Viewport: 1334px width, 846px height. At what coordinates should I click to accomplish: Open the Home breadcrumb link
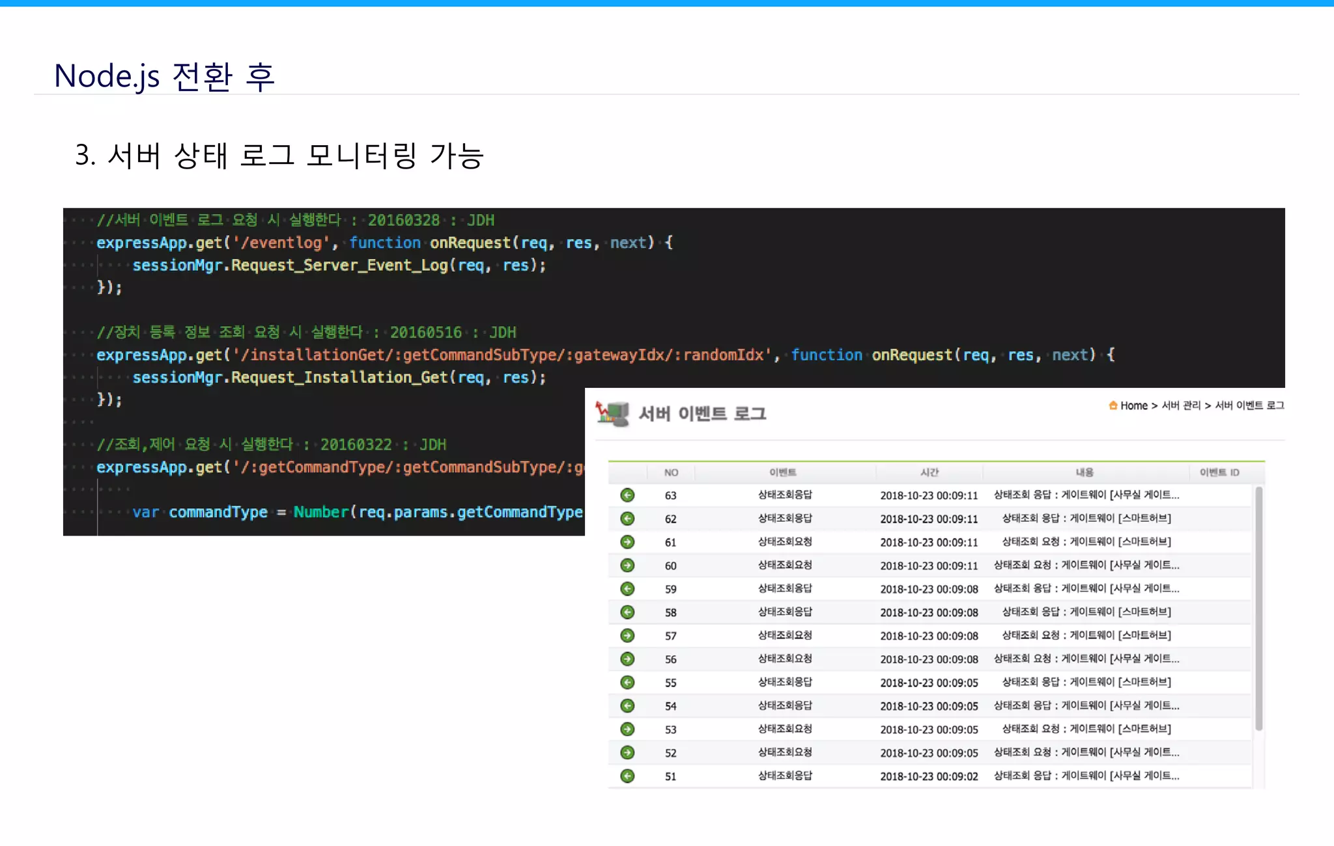(1134, 405)
